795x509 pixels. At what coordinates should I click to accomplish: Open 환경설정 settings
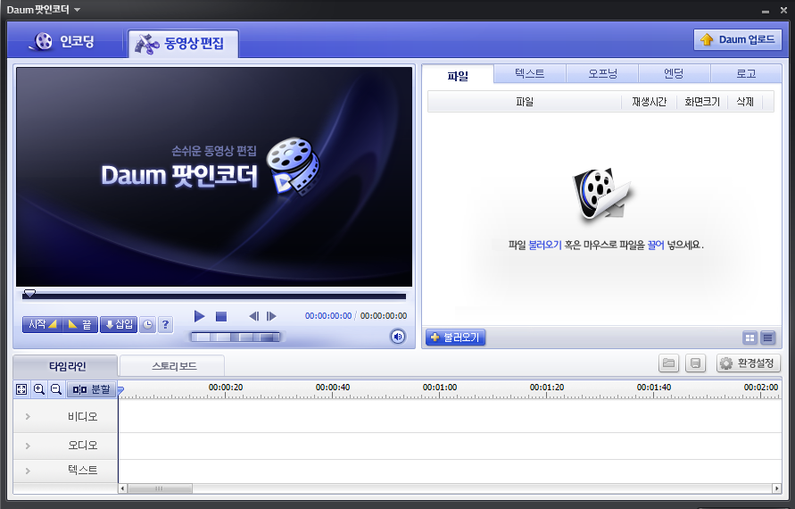(x=749, y=363)
